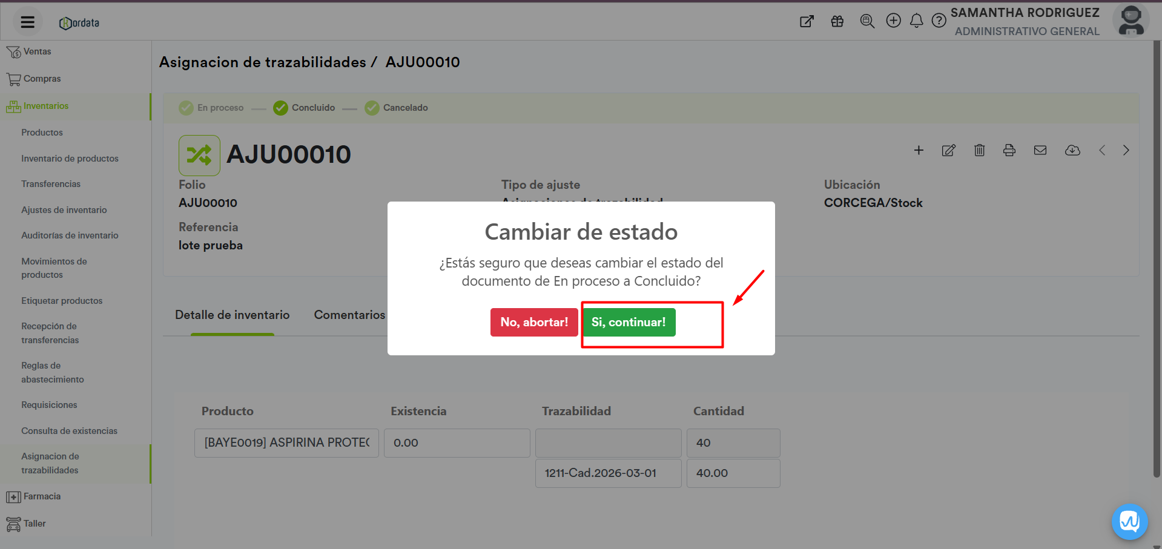The image size is (1162, 549).
Task: Go to previous record chevron
Action: tap(1102, 151)
